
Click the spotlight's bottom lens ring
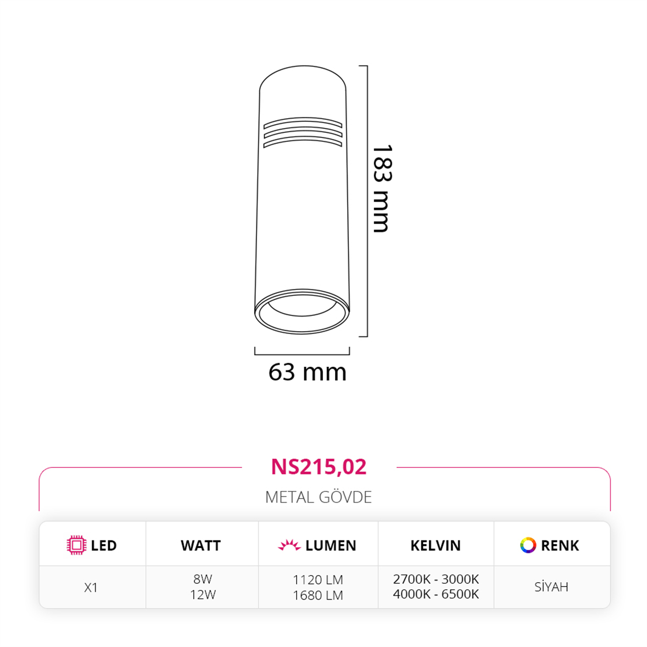(302, 311)
